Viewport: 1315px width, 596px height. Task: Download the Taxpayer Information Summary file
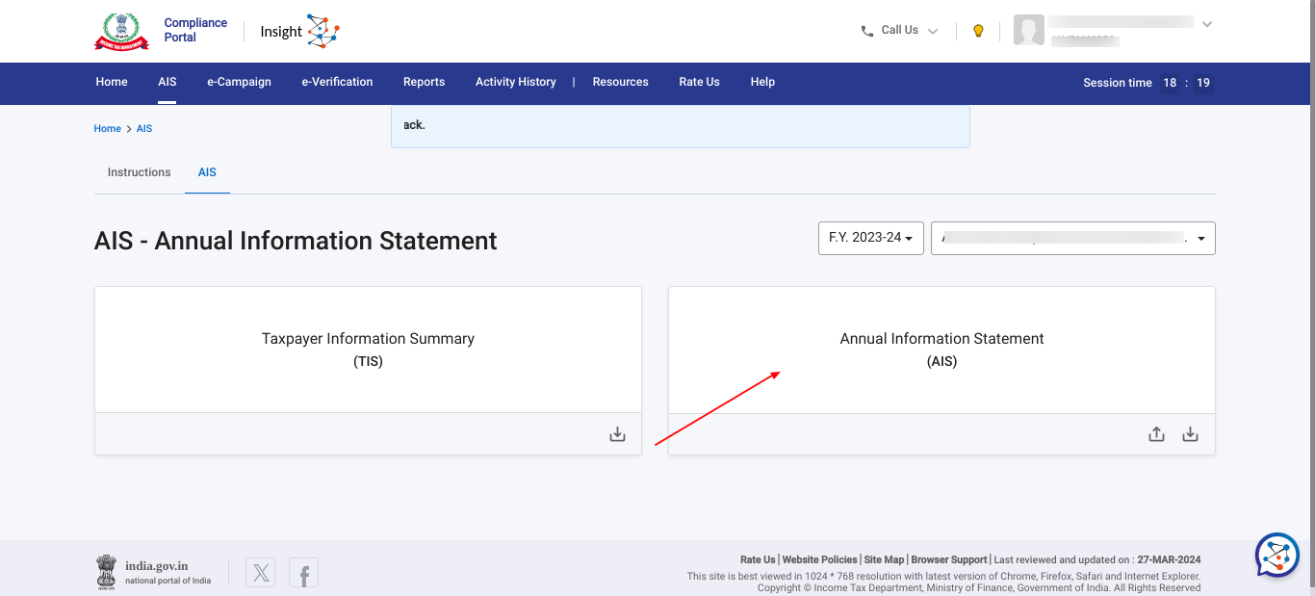[617, 434]
